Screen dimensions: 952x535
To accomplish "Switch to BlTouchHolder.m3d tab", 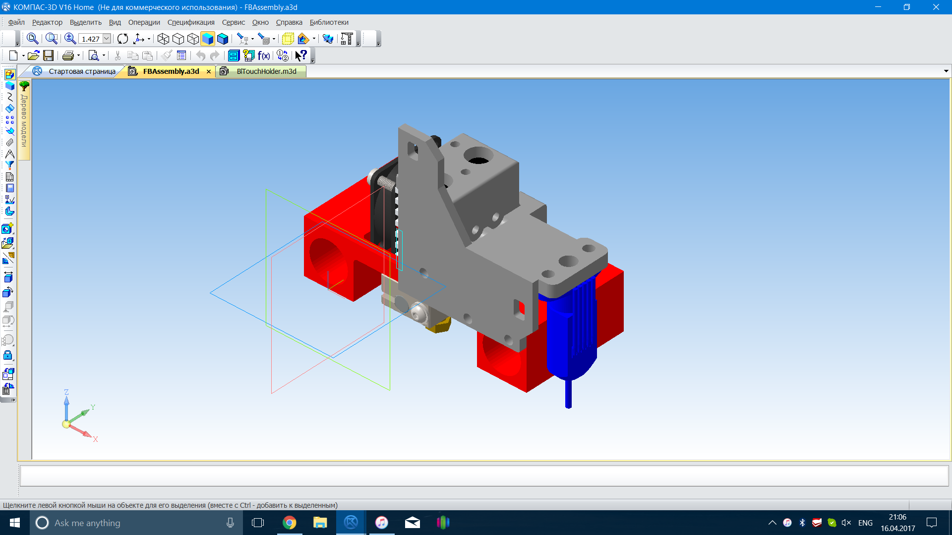I will tap(261, 71).
